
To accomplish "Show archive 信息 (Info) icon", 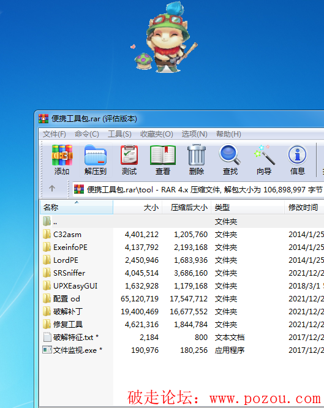I will [298, 159].
